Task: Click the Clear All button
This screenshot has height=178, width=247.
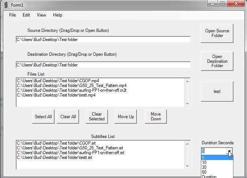Action: coord(68,117)
